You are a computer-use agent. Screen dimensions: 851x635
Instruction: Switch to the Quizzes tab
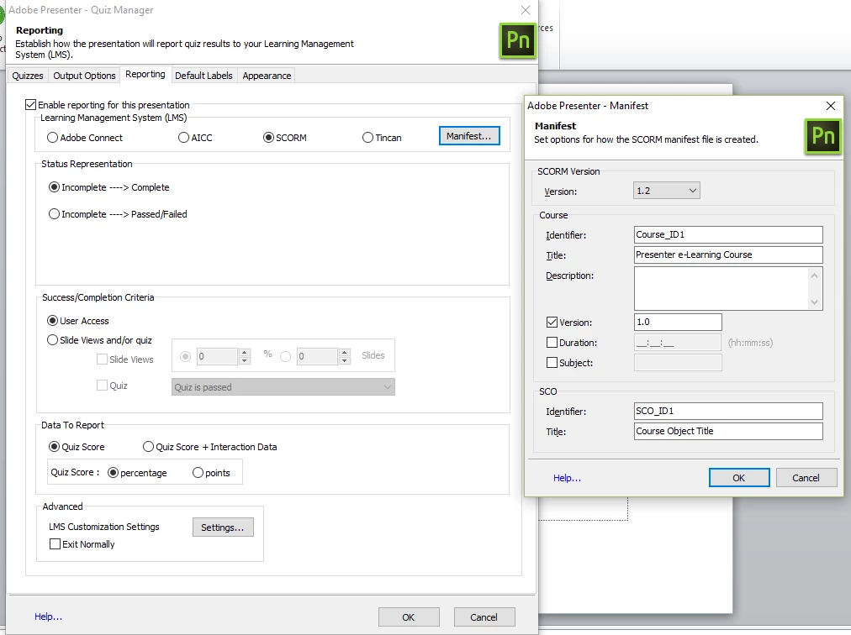coord(28,76)
